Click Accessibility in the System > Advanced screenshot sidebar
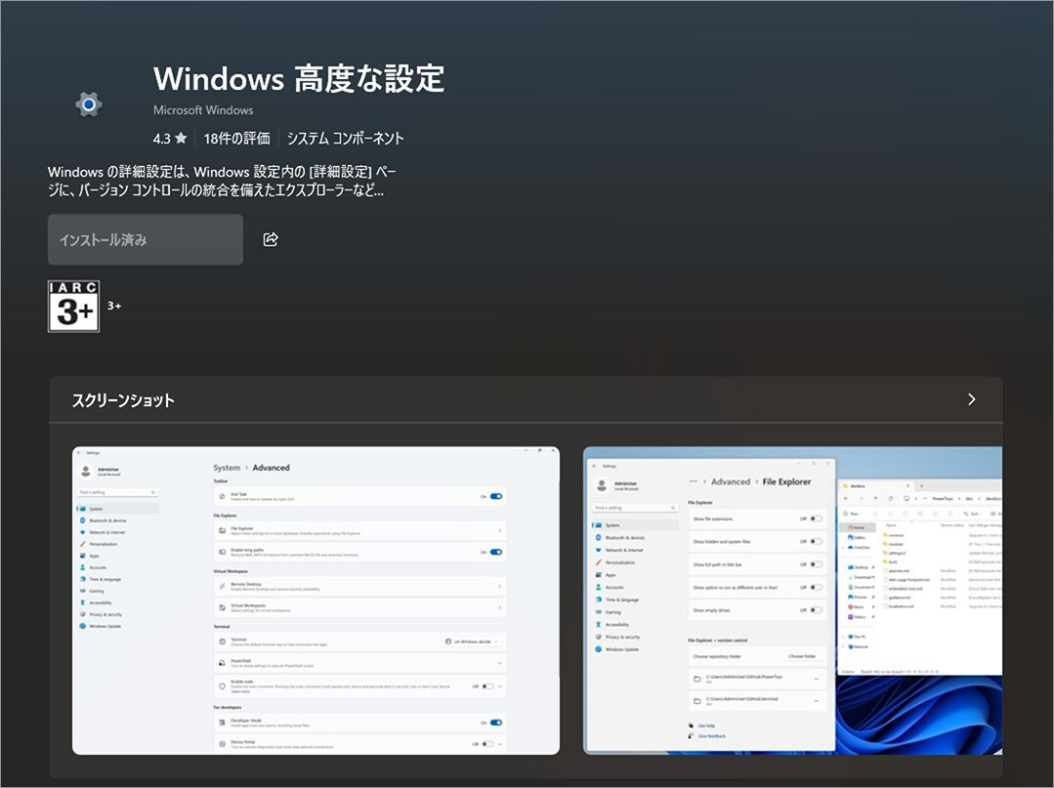 coord(101,602)
